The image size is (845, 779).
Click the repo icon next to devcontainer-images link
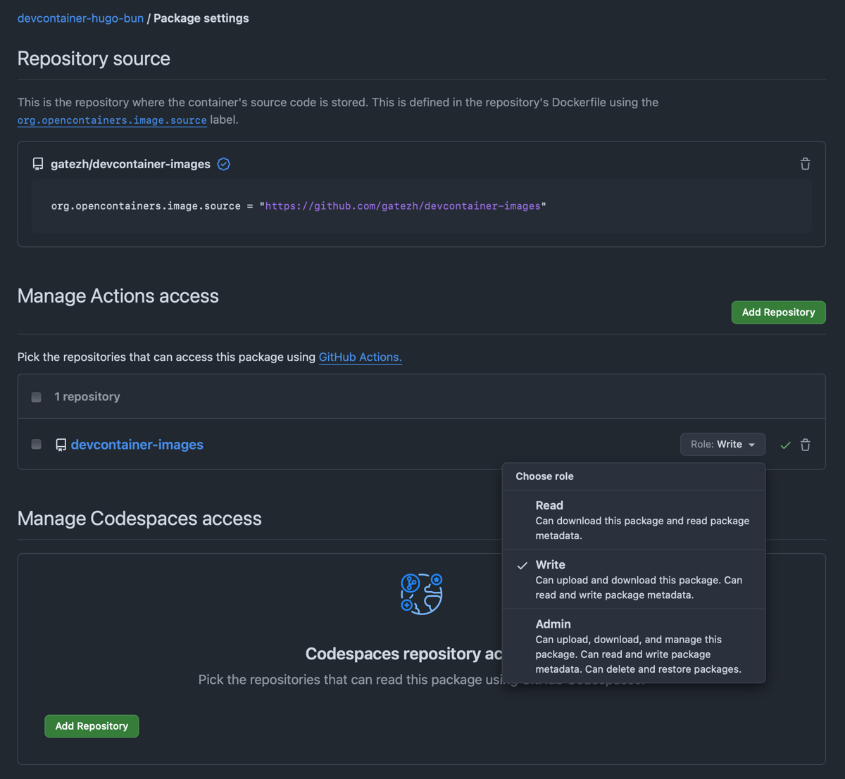(61, 445)
